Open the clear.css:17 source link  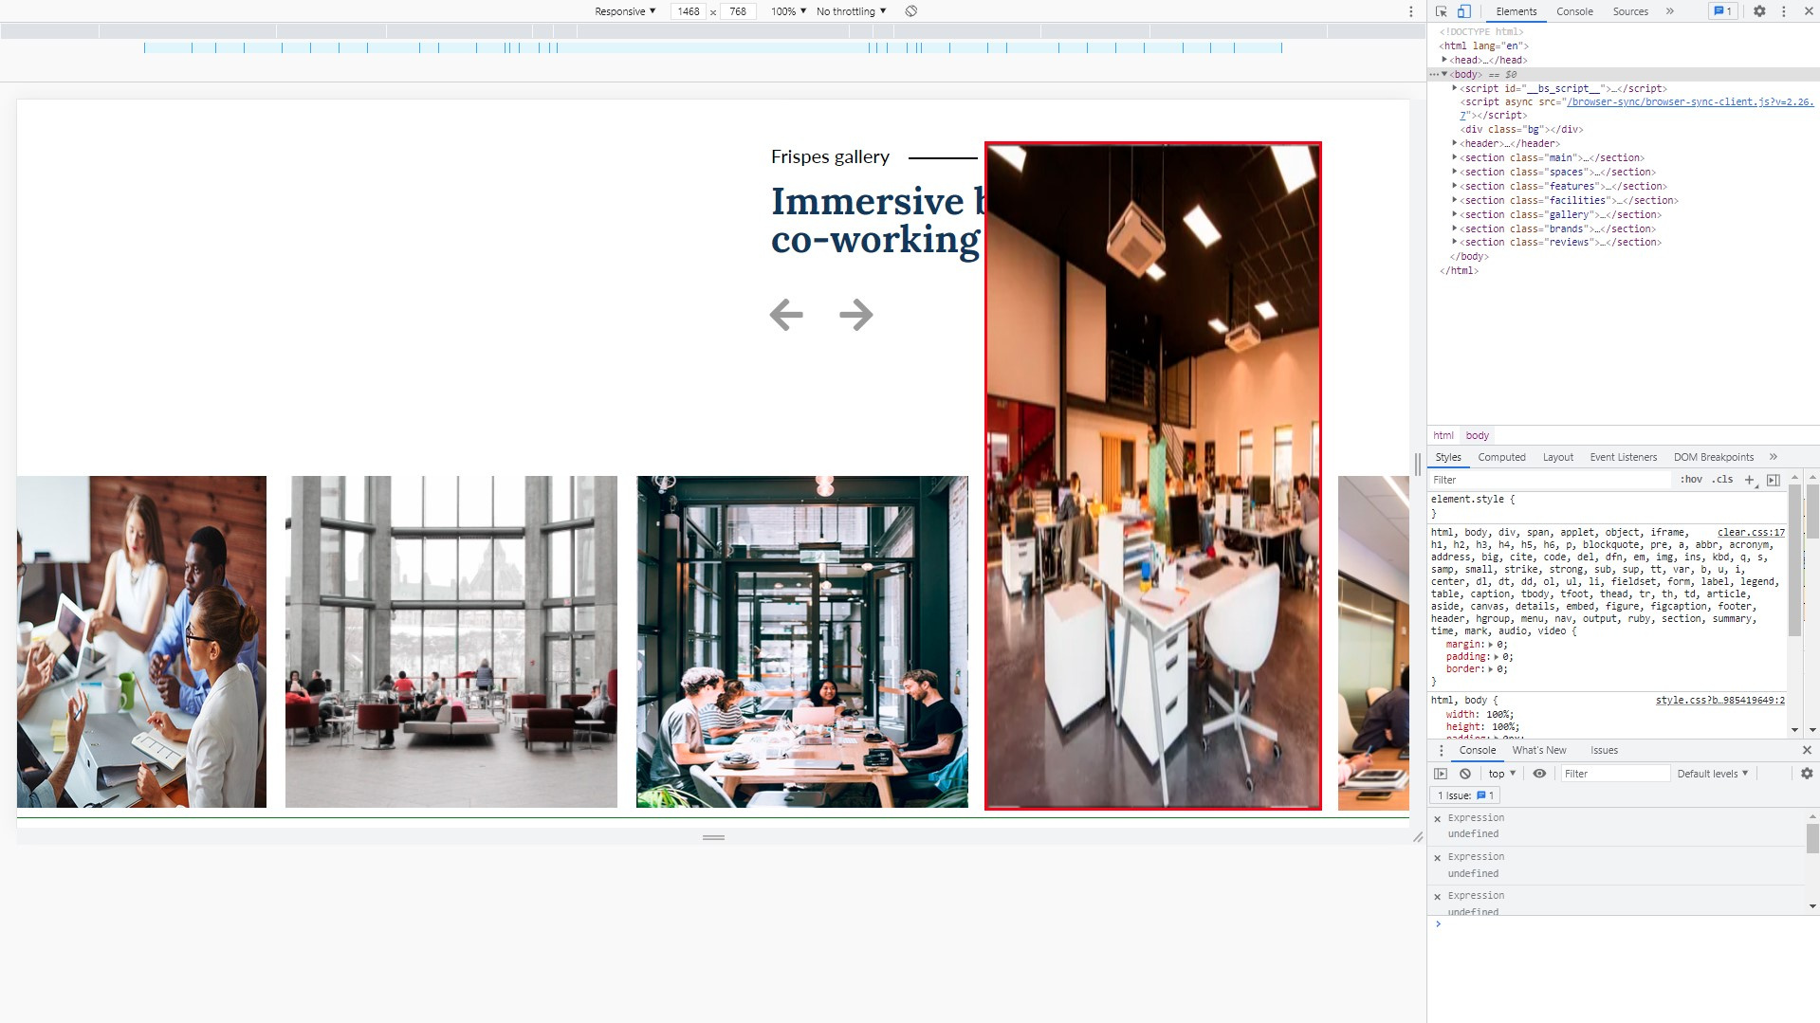(x=1751, y=532)
